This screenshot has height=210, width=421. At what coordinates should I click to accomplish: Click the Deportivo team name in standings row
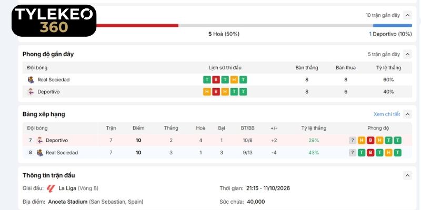coord(57,140)
